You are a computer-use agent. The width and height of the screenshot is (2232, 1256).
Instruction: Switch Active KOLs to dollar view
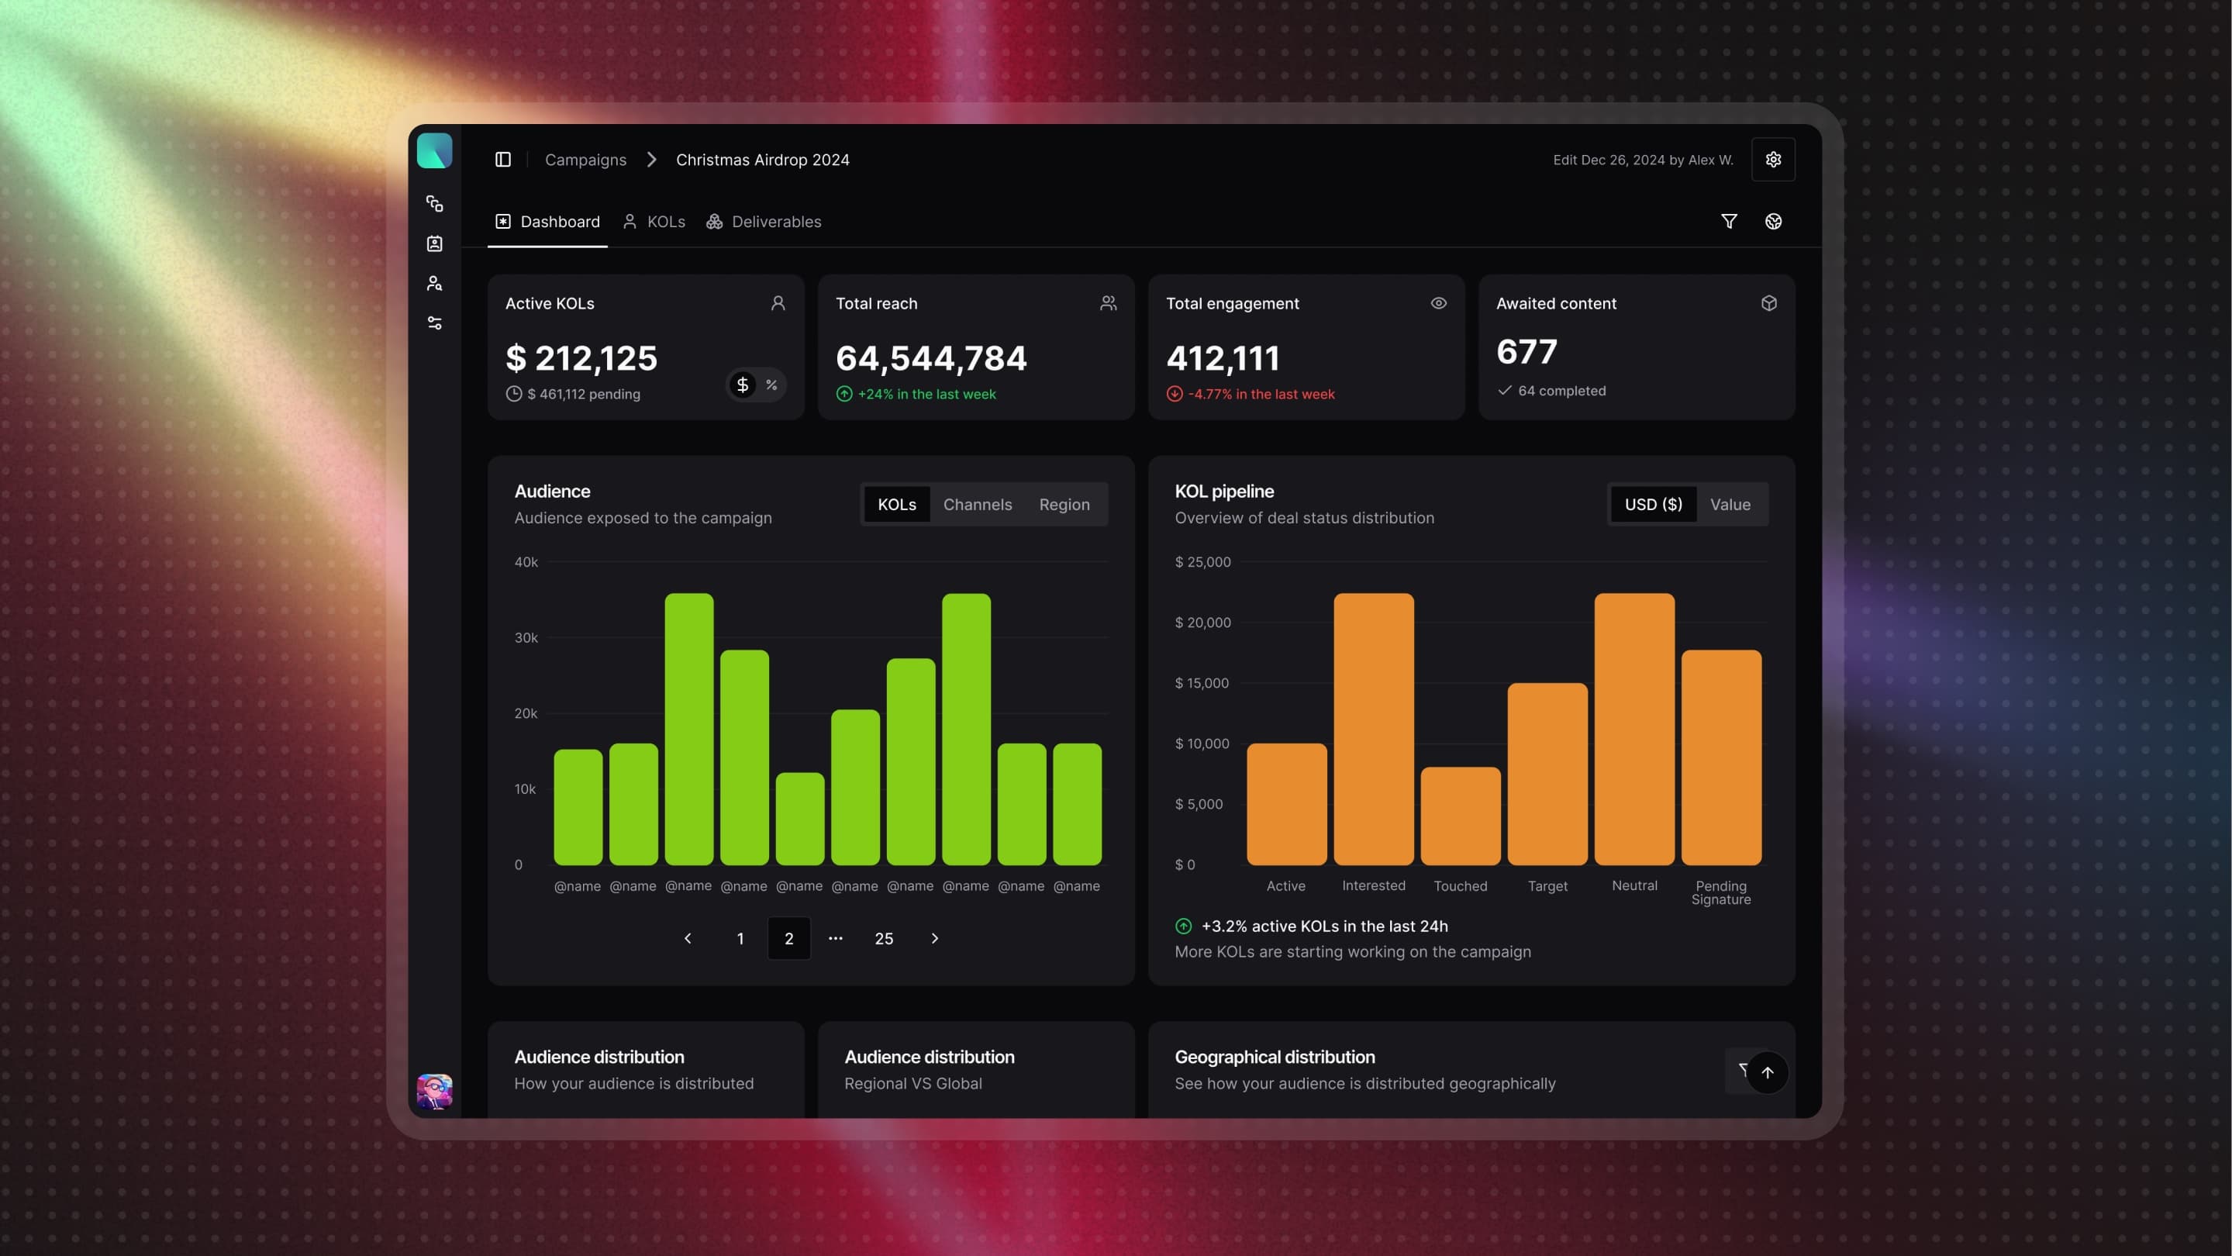tap(743, 385)
